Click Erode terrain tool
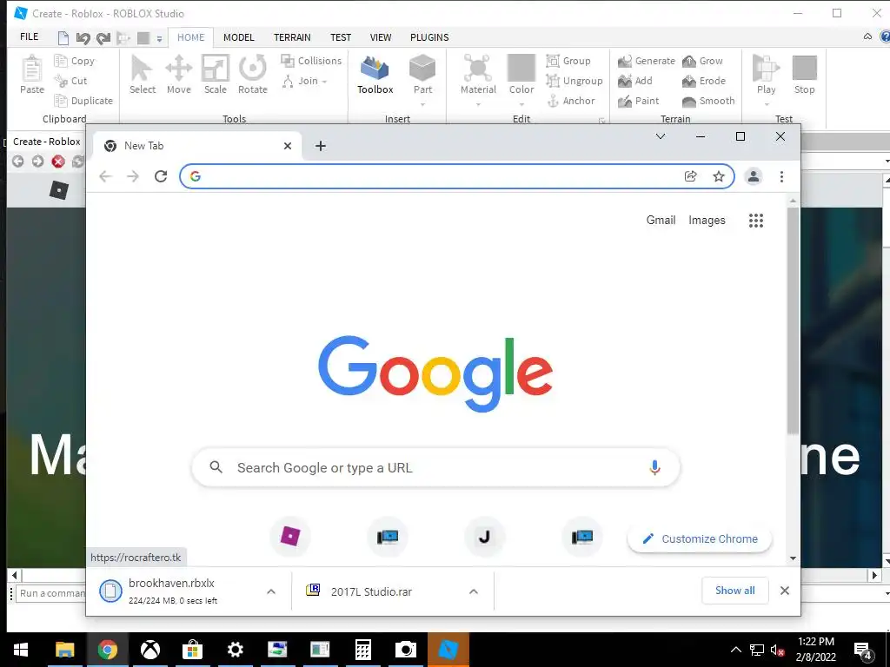This screenshot has height=667, width=890. click(x=704, y=81)
